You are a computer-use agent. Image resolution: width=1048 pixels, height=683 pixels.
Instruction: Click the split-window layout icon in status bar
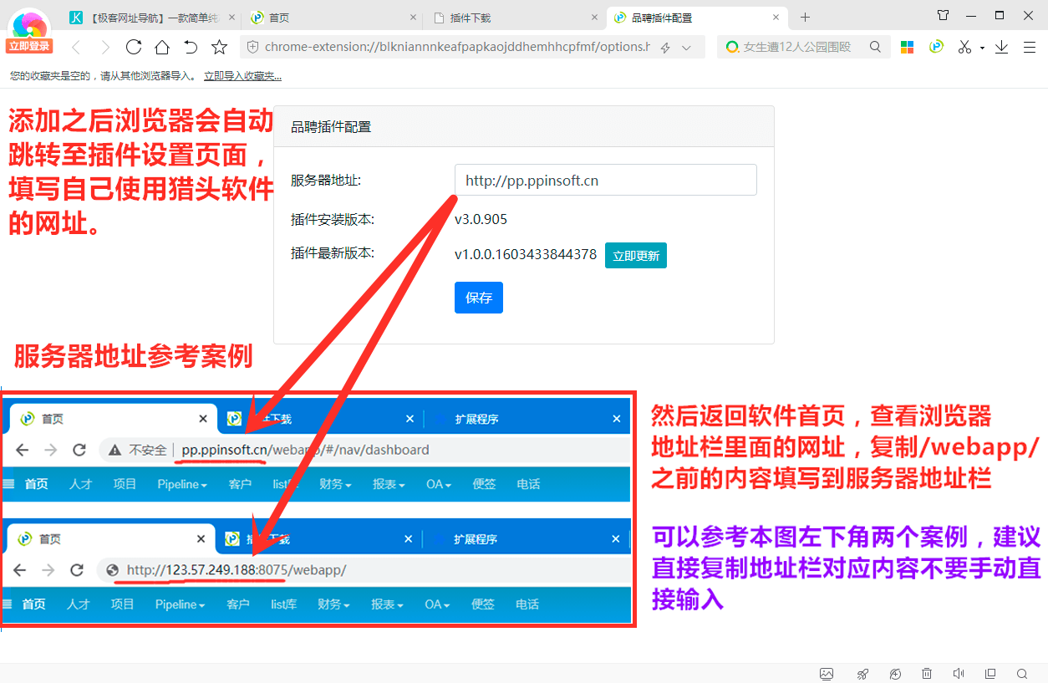pos(989,674)
